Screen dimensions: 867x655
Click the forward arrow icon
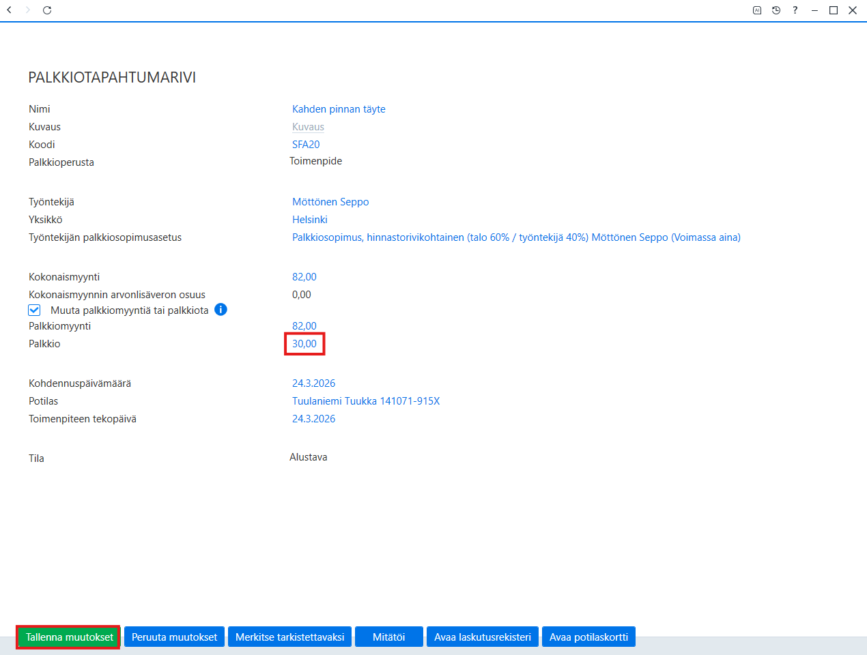[28, 10]
